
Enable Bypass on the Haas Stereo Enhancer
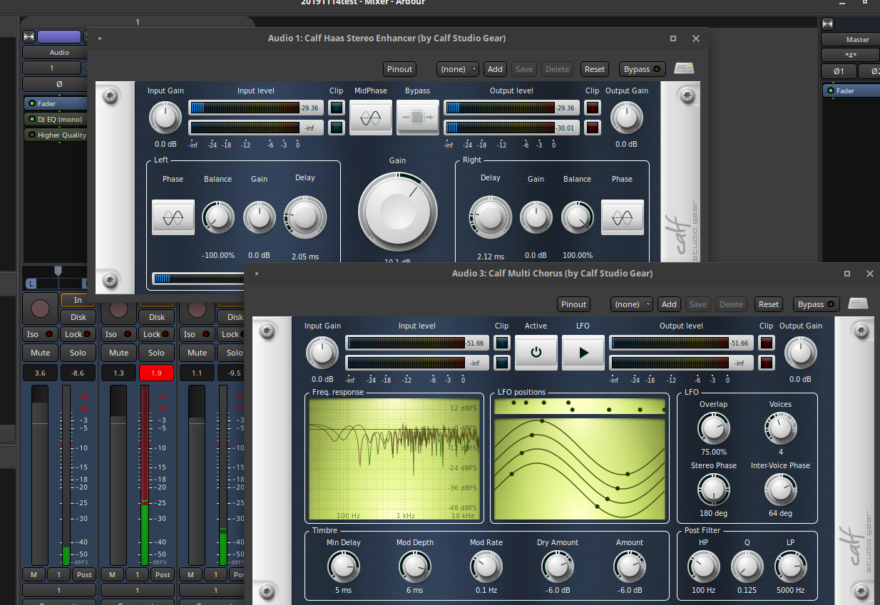(641, 68)
